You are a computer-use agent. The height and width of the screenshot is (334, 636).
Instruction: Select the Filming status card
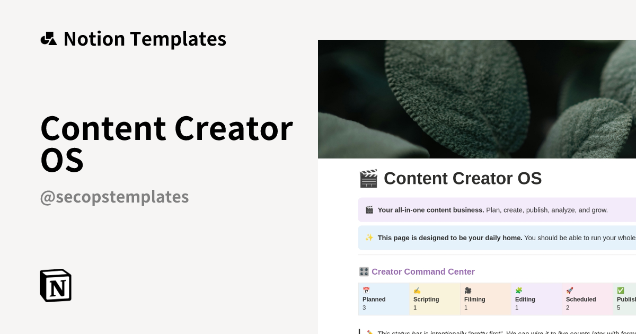pyautogui.click(x=485, y=299)
